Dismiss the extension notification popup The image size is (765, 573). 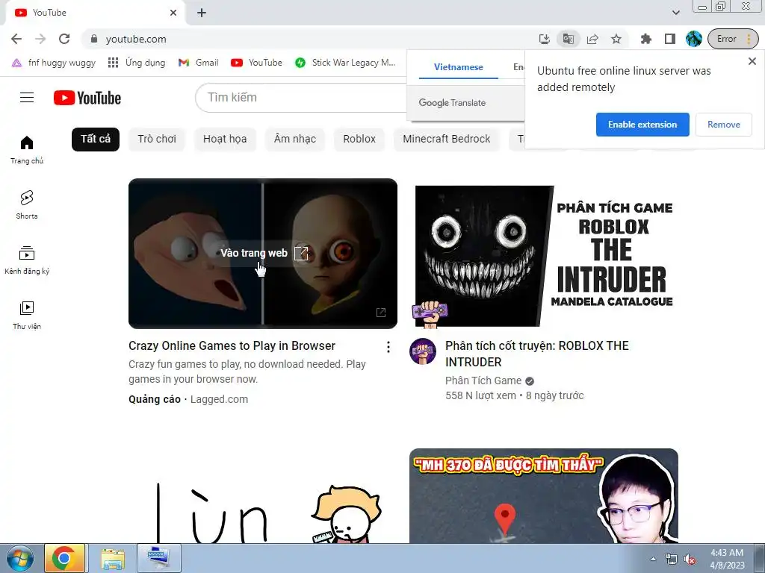(x=752, y=61)
